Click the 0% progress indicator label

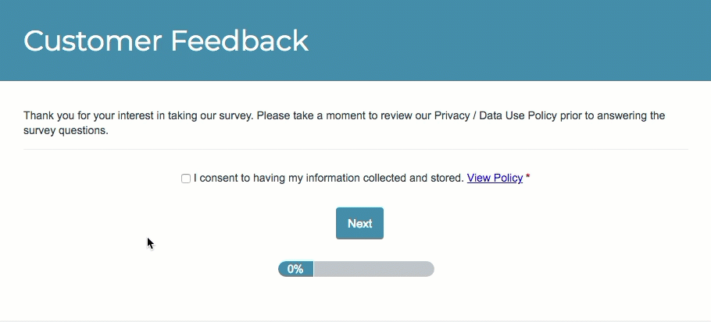pos(295,269)
